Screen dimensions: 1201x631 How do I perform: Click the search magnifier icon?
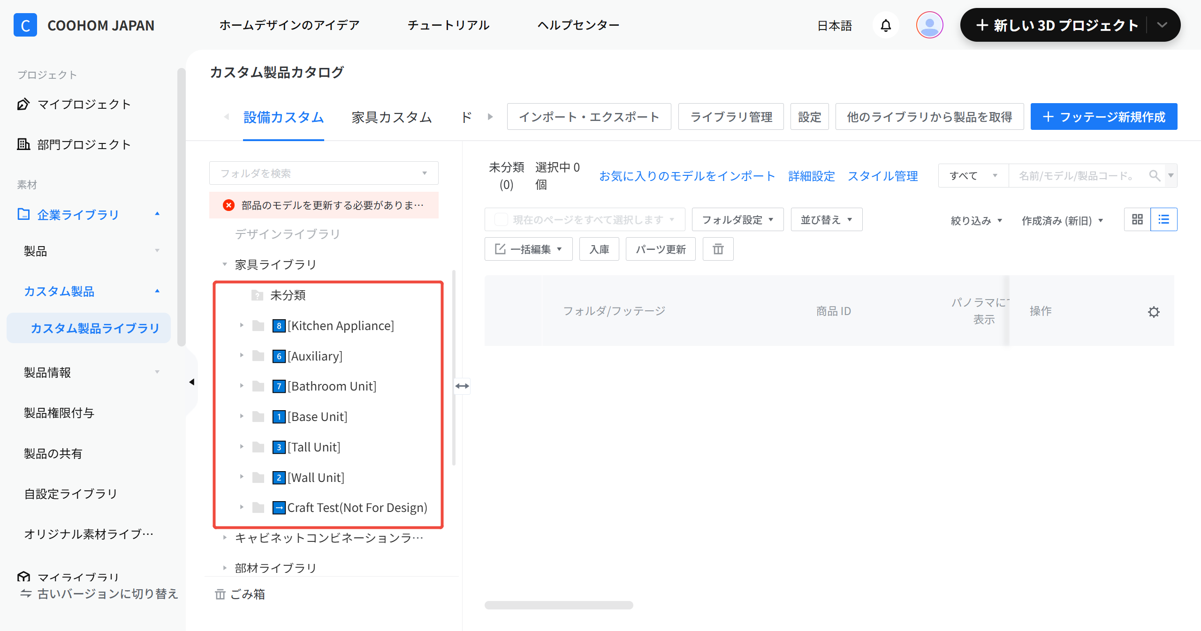tap(1155, 175)
